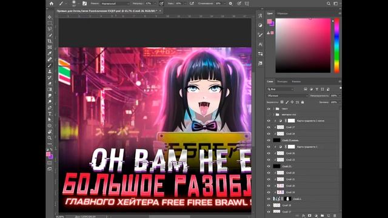Hide the Карта градиента 1 копия layer
This screenshot has width=388, height=218.
click(x=269, y=121)
